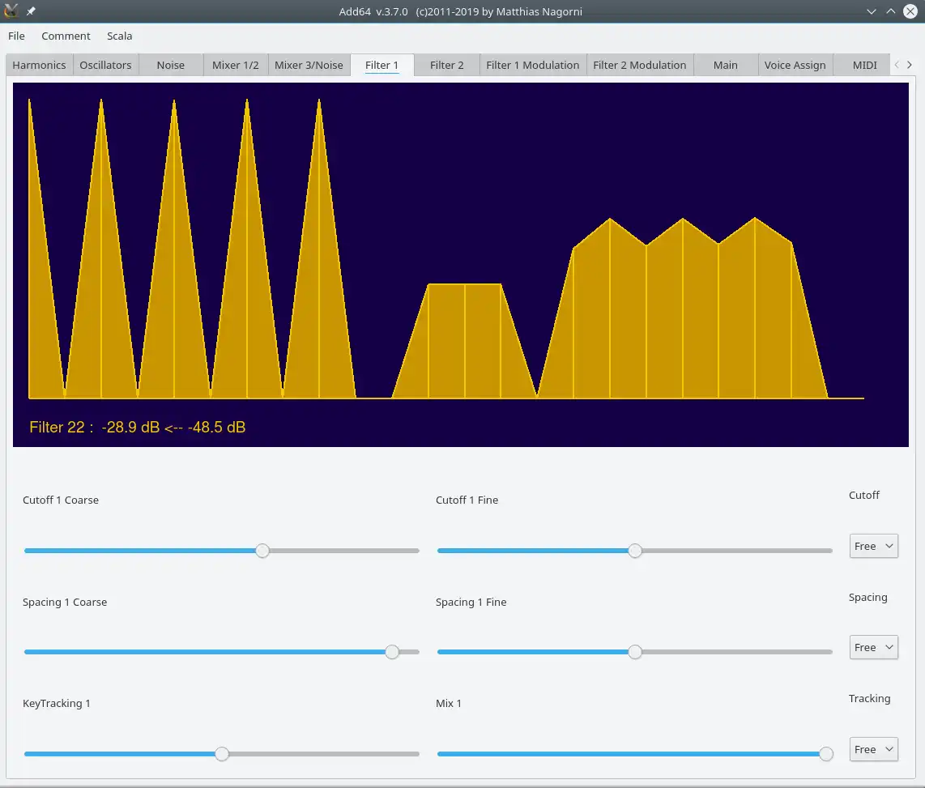Open the Comment menu
The height and width of the screenshot is (788, 925).
[66, 36]
